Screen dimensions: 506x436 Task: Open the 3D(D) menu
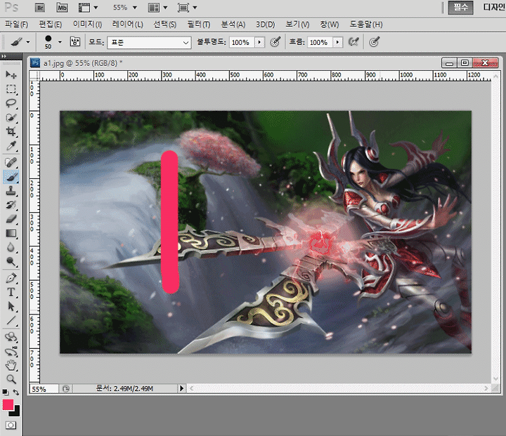click(x=265, y=25)
